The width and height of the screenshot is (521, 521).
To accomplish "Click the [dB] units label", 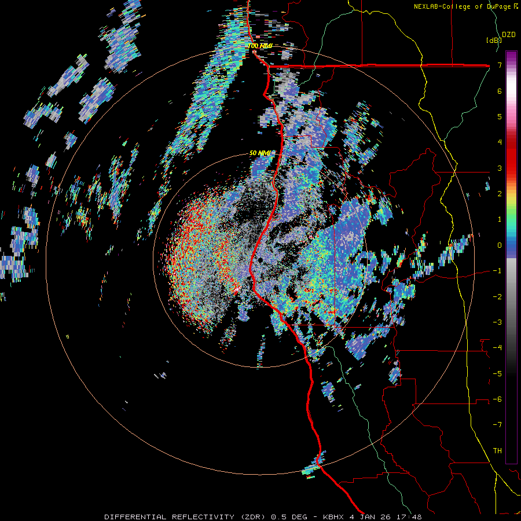I will [x=494, y=40].
